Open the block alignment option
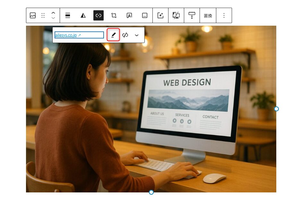301x203 pixels. click(68, 15)
